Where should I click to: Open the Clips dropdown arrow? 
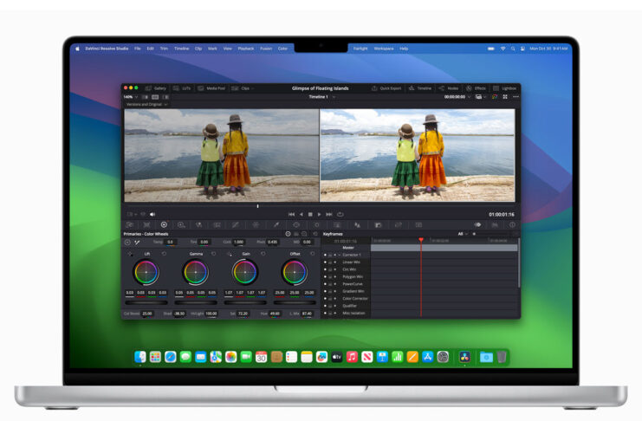click(x=253, y=88)
